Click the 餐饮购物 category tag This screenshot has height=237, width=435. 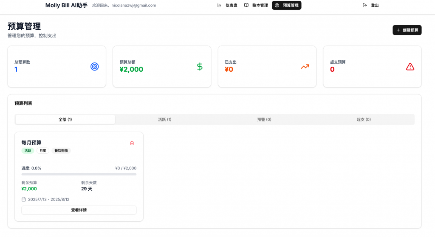point(61,151)
